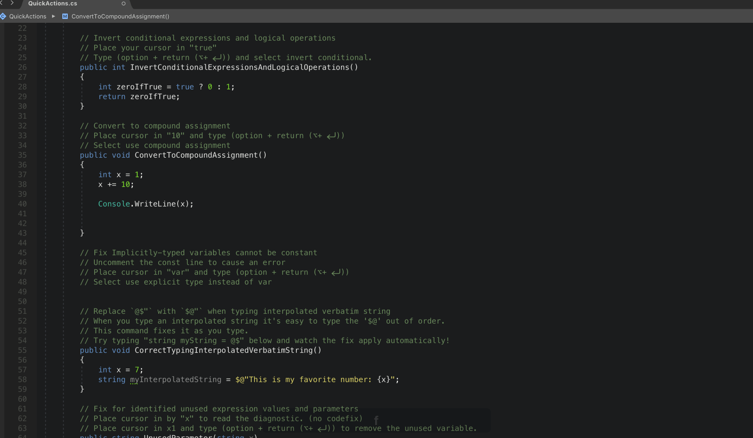
Task: Click the unsaved dot on QuickActions.cs tab
Action: click(x=124, y=4)
